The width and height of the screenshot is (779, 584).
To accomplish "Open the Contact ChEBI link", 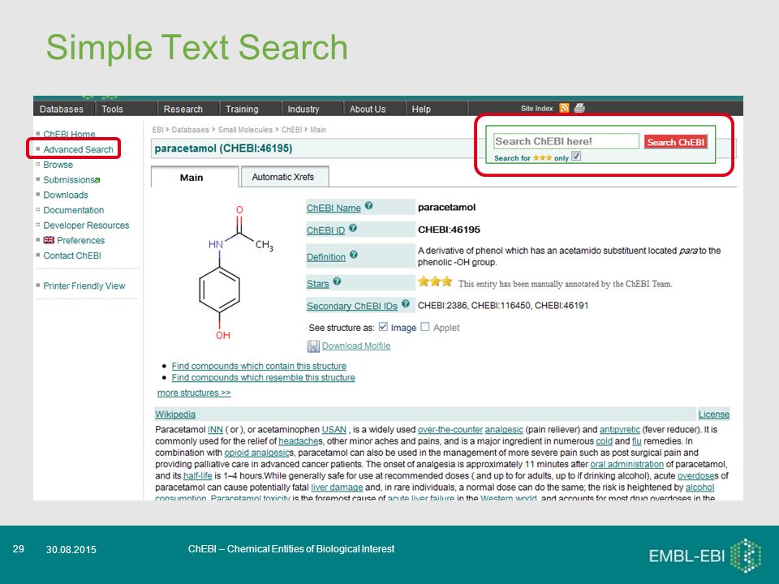I will pos(72,255).
